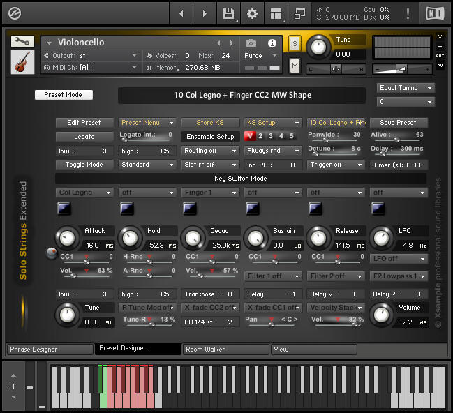Click the Store KS button
This screenshot has height=413, width=453.
point(210,123)
